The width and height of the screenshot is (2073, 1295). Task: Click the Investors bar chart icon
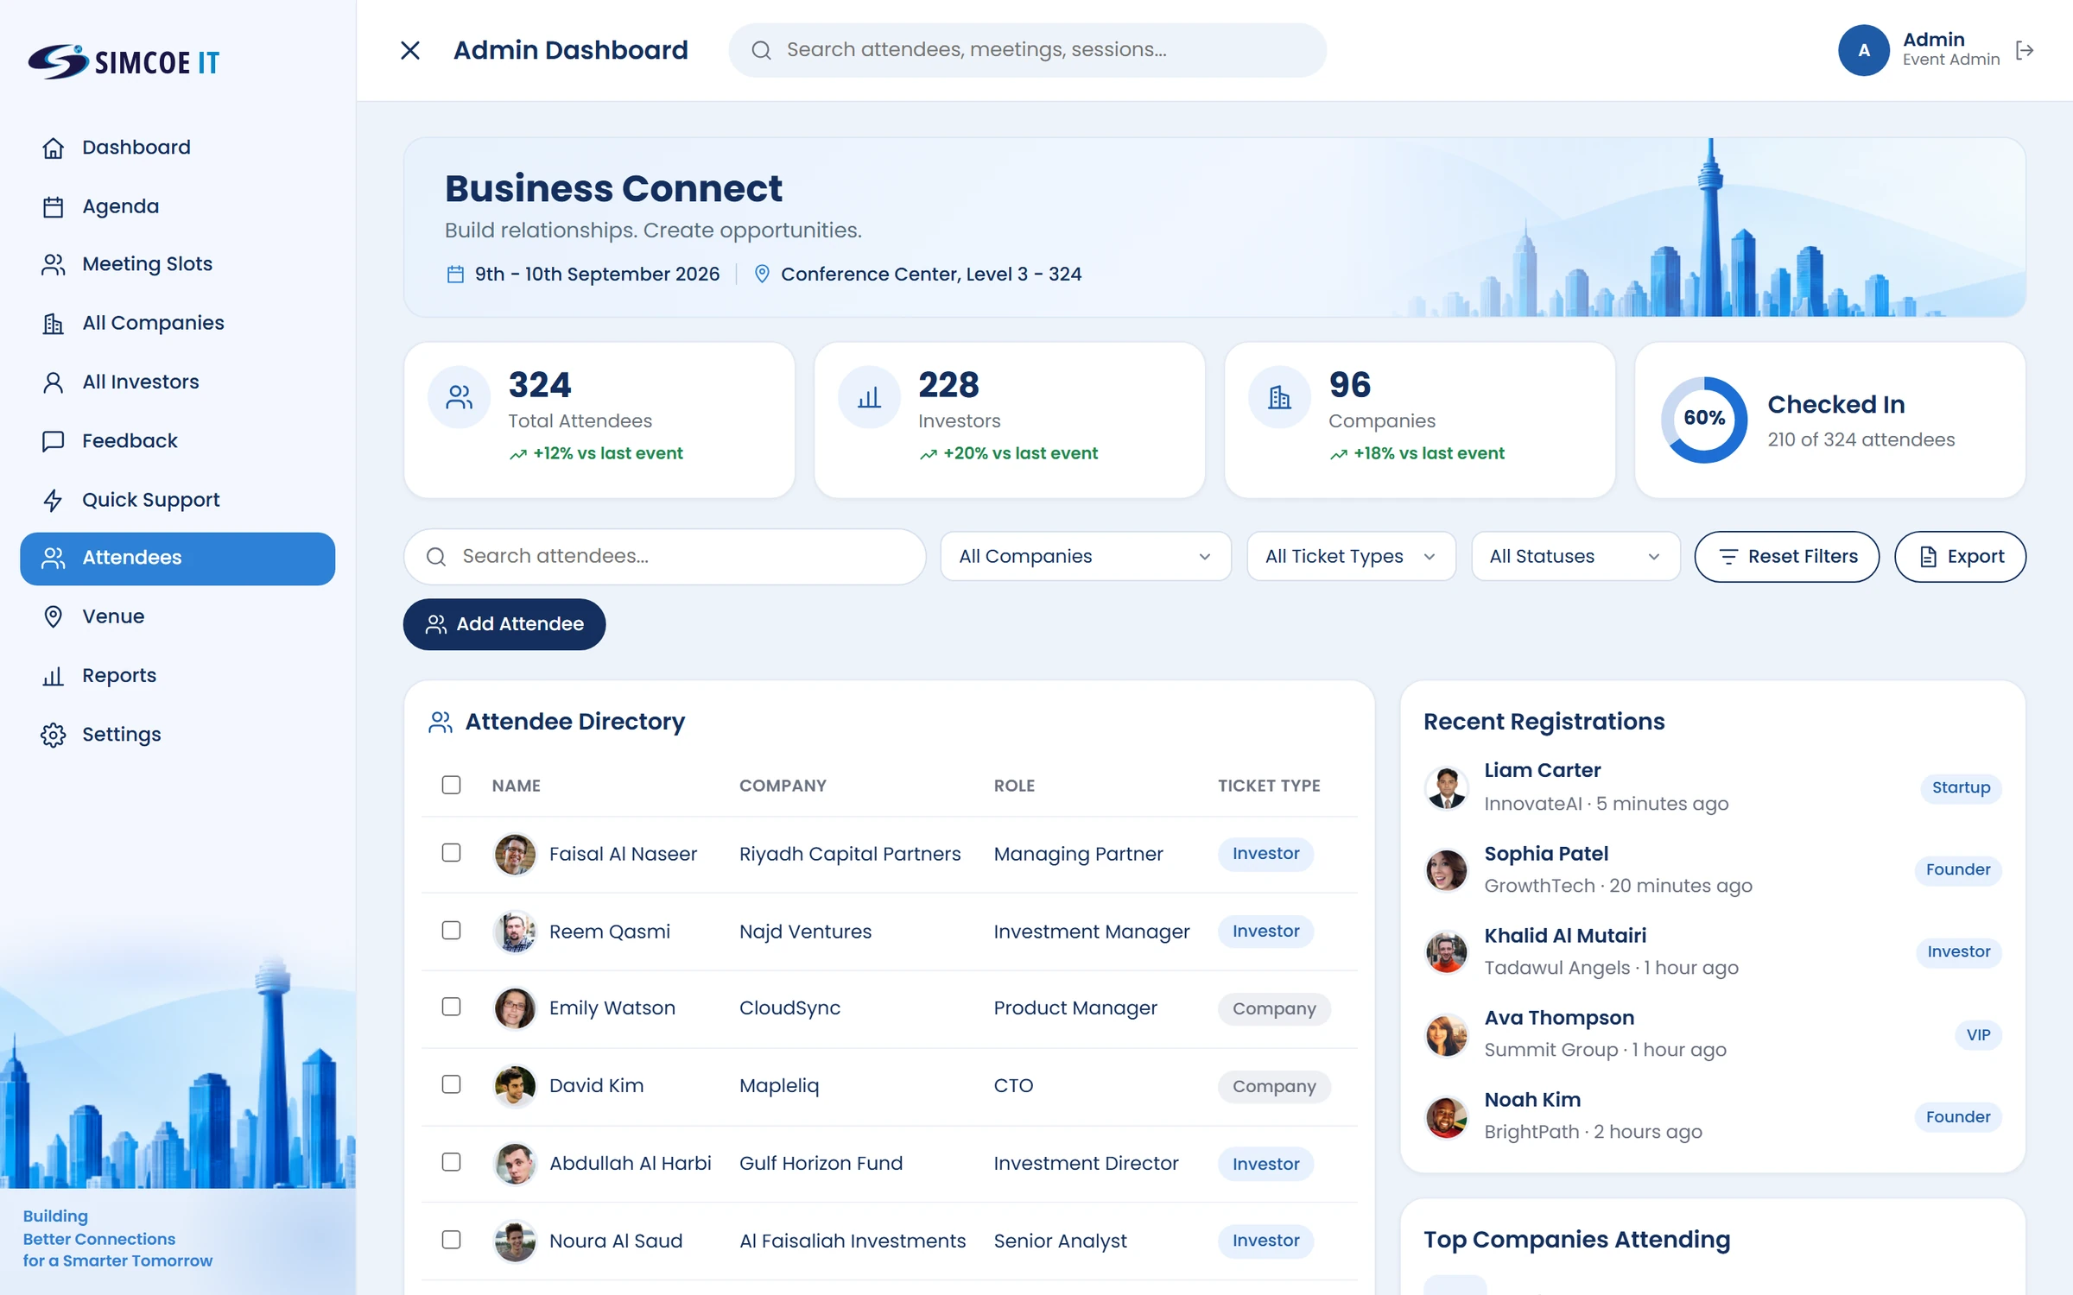pyautogui.click(x=869, y=397)
